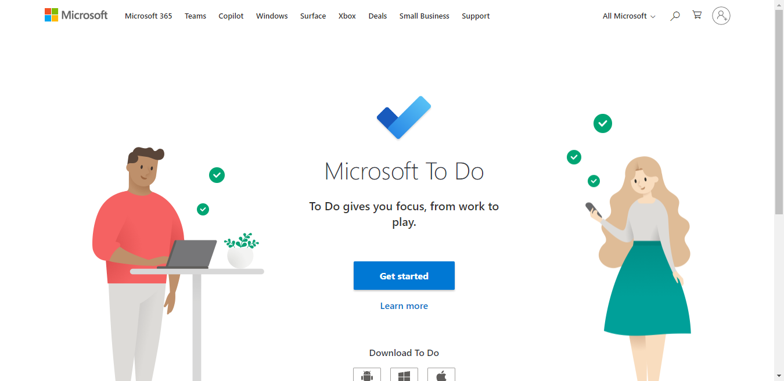Download To Do for Android
784x381 pixels.
tap(367, 375)
